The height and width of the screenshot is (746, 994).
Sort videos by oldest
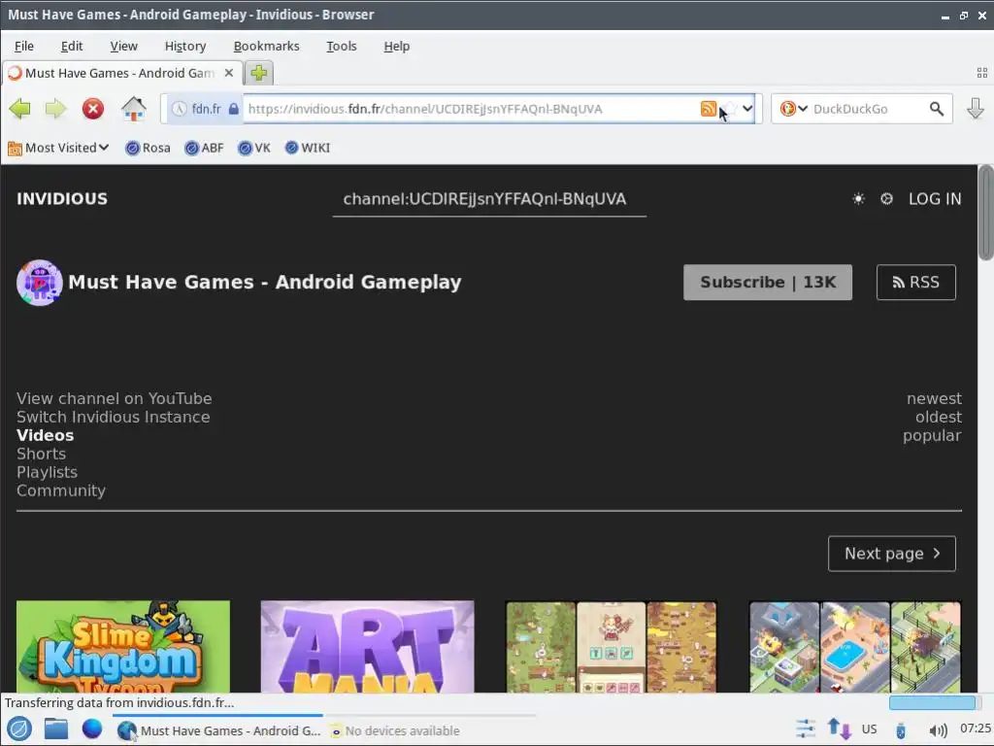[939, 417]
